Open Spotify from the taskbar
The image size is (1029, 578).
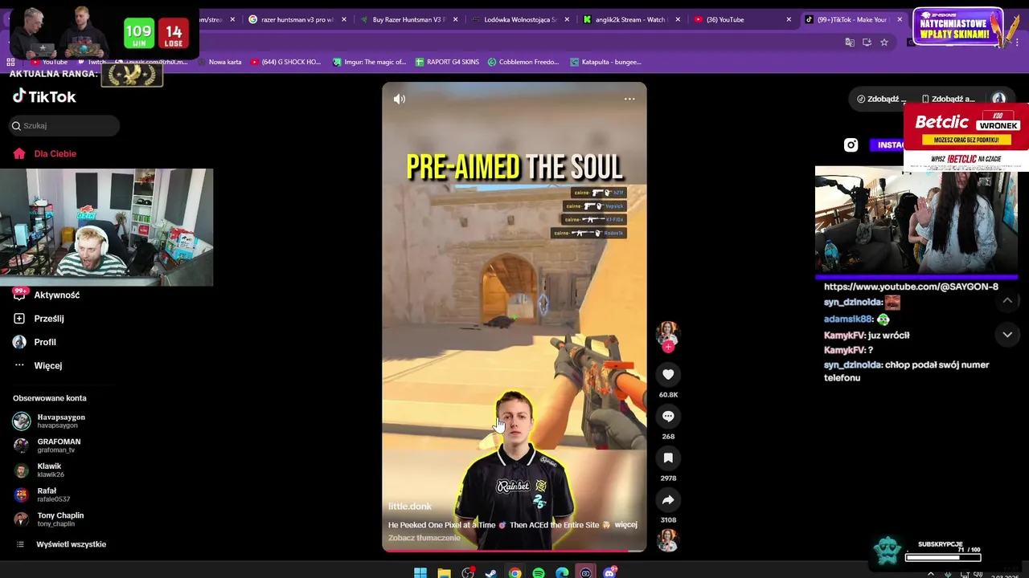[539, 572]
